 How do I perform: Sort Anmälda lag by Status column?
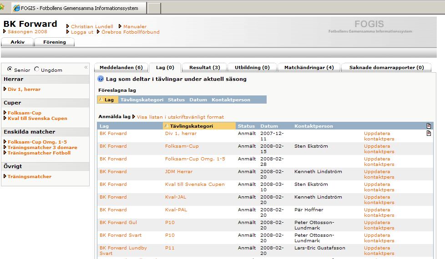[246, 126]
